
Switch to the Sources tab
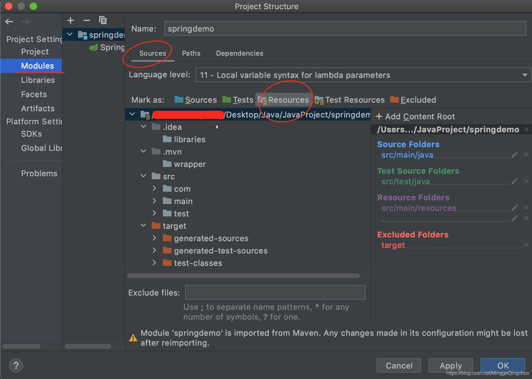pyautogui.click(x=153, y=53)
